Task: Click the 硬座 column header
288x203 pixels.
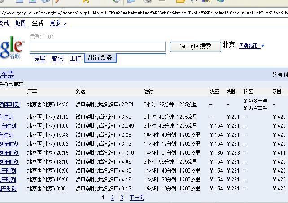Action: coord(214,91)
